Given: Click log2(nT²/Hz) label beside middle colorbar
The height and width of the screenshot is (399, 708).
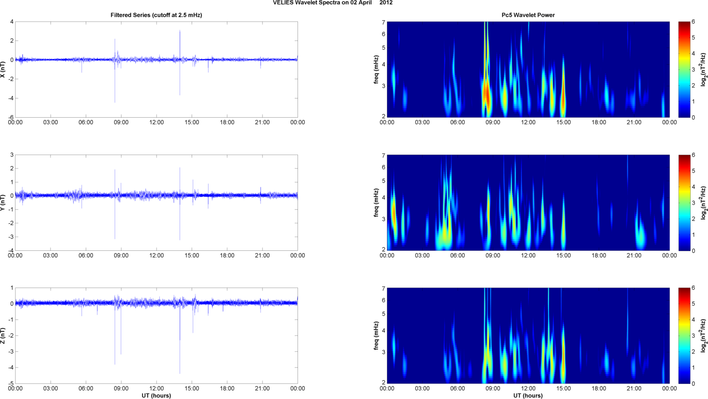Looking at the screenshot, I should pyautogui.click(x=703, y=203).
